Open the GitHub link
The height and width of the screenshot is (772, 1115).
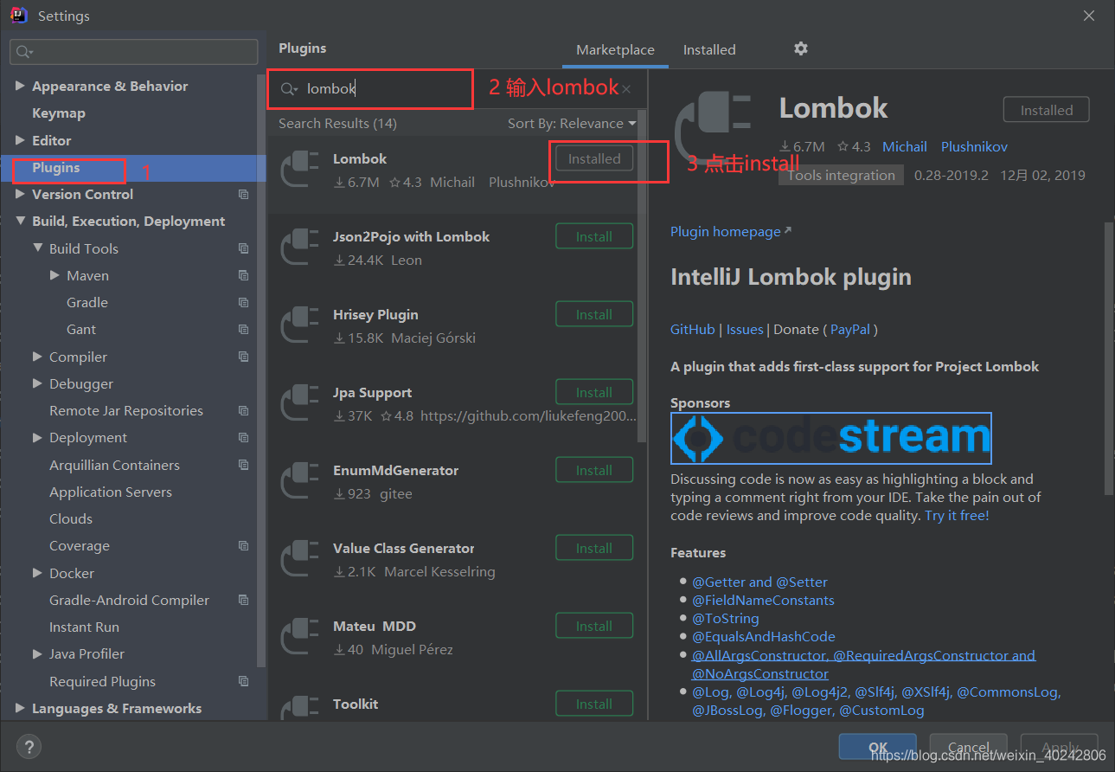click(x=693, y=330)
